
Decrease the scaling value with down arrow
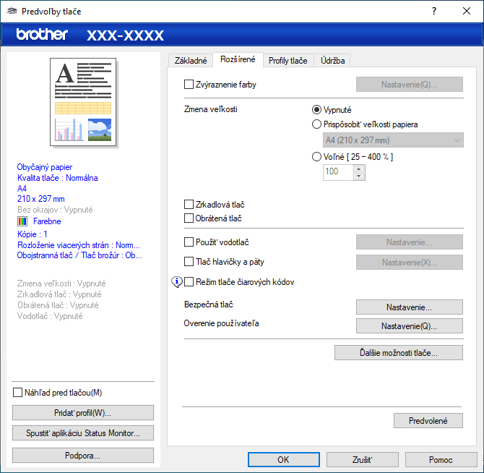point(359,176)
